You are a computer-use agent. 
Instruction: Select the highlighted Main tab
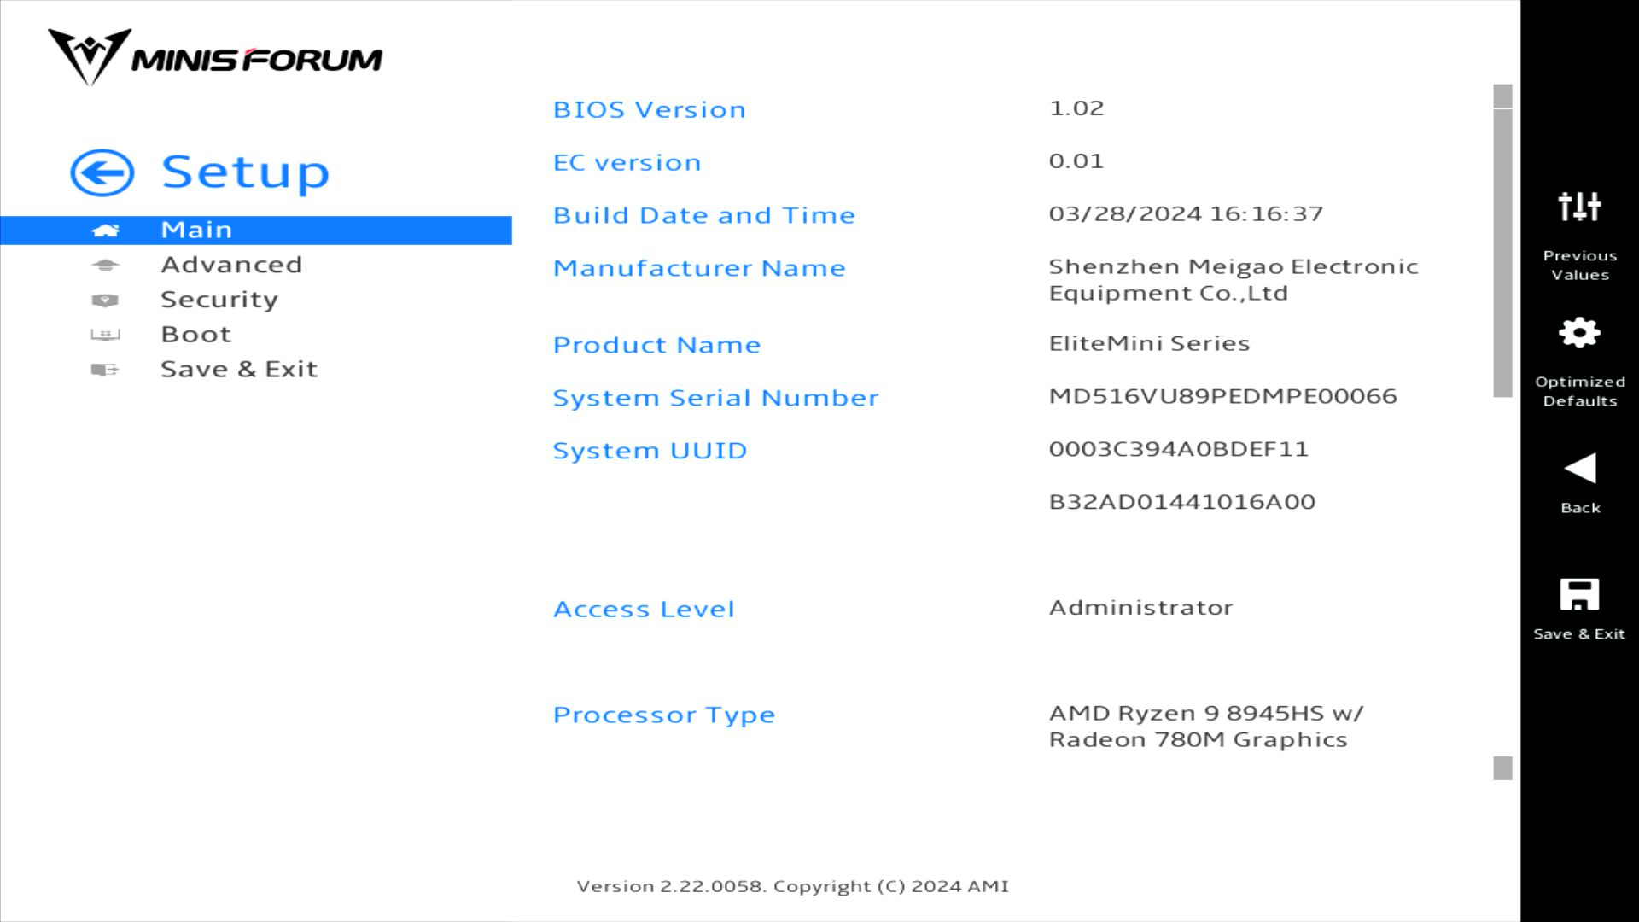pyautogui.click(x=196, y=230)
